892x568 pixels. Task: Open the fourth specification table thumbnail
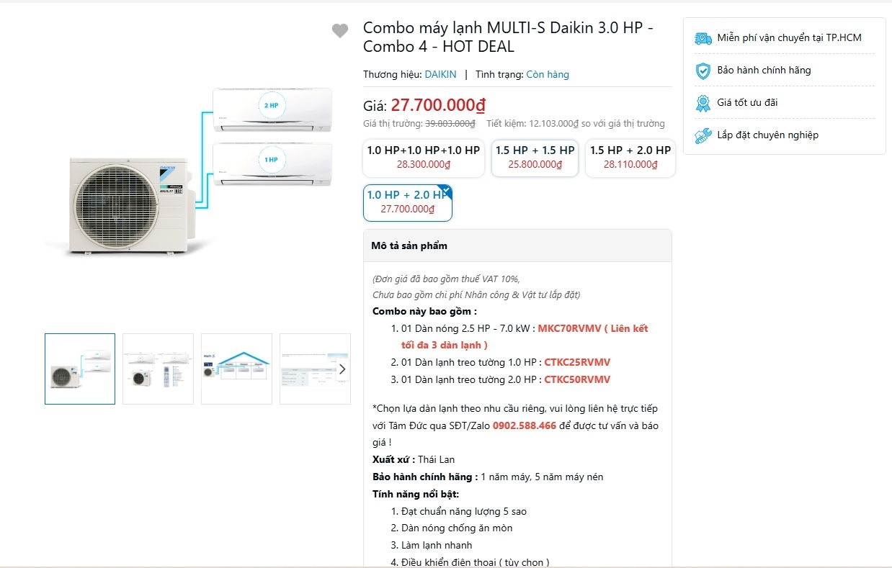tap(309, 369)
